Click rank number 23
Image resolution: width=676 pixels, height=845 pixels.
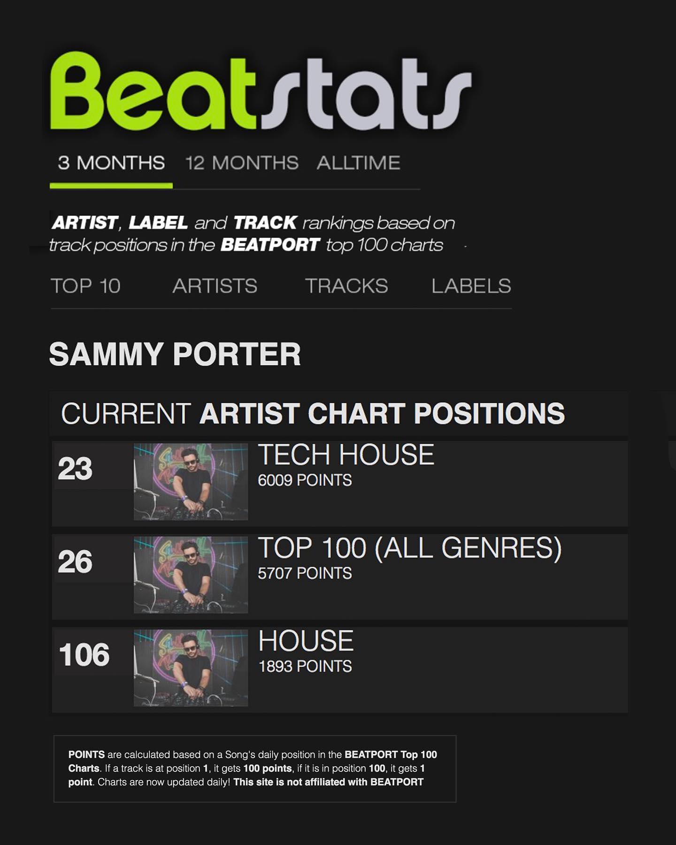click(75, 469)
